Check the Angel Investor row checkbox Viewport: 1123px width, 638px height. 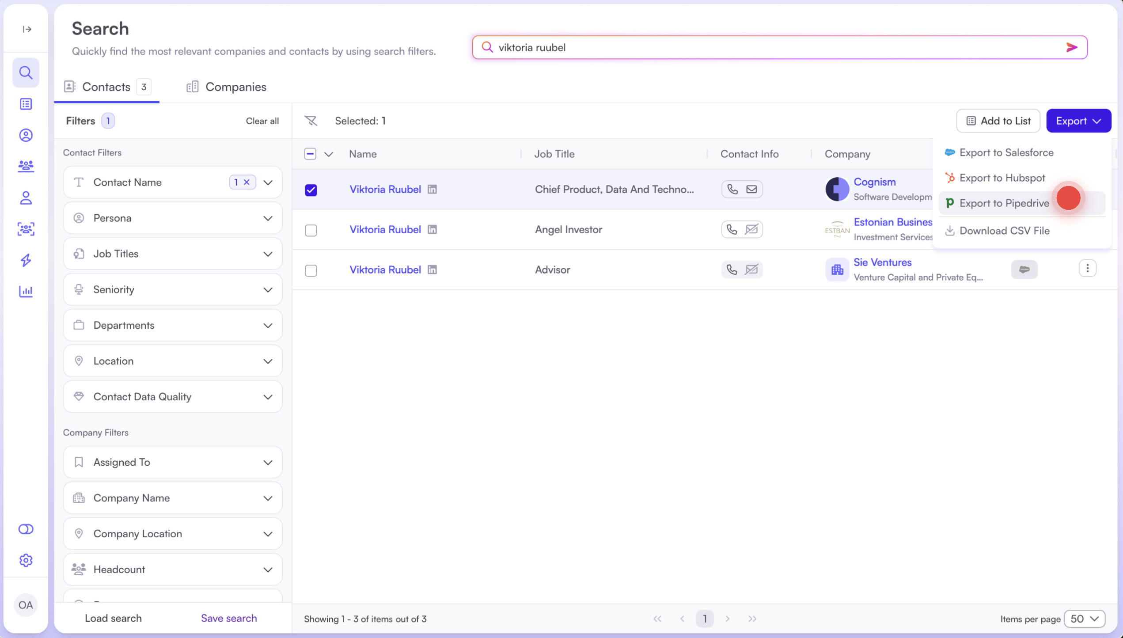click(x=311, y=230)
